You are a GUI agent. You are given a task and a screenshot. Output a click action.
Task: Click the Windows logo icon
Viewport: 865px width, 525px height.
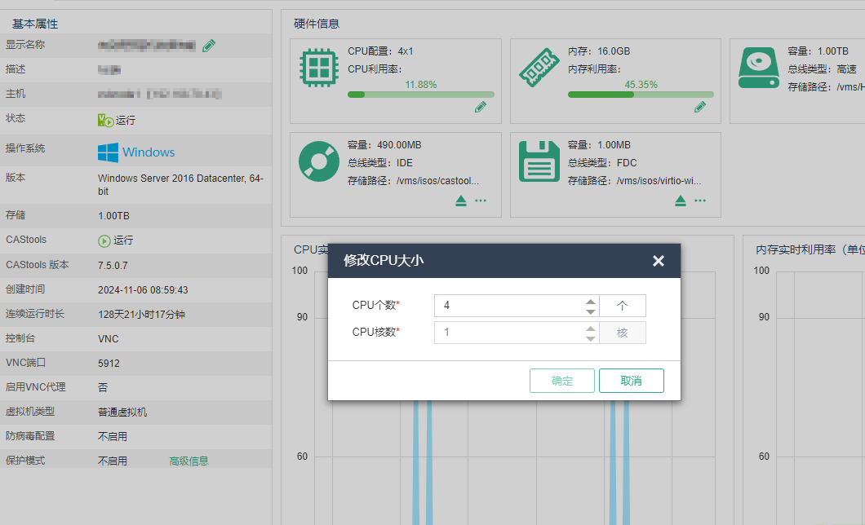tap(108, 152)
